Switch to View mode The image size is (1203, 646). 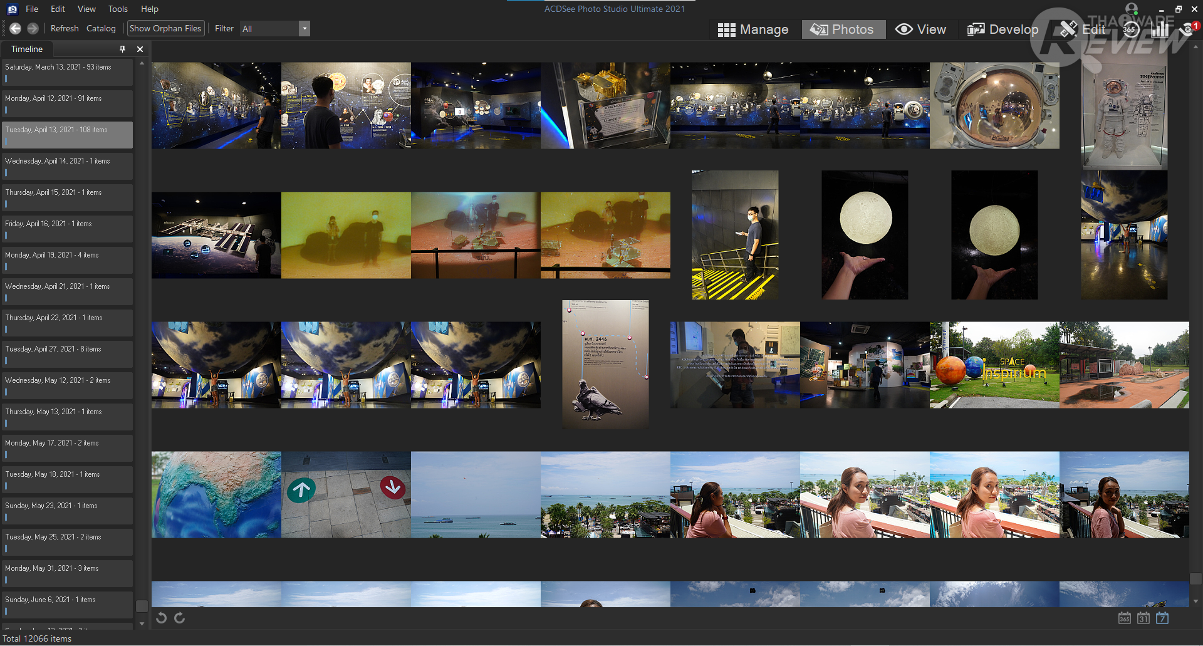coord(920,29)
